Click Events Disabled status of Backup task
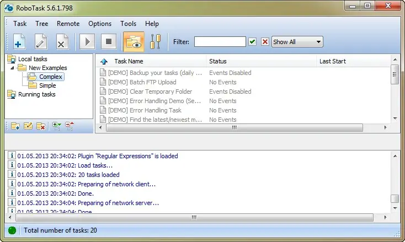The height and width of the screenshot is (242, 405). [230, 73]
